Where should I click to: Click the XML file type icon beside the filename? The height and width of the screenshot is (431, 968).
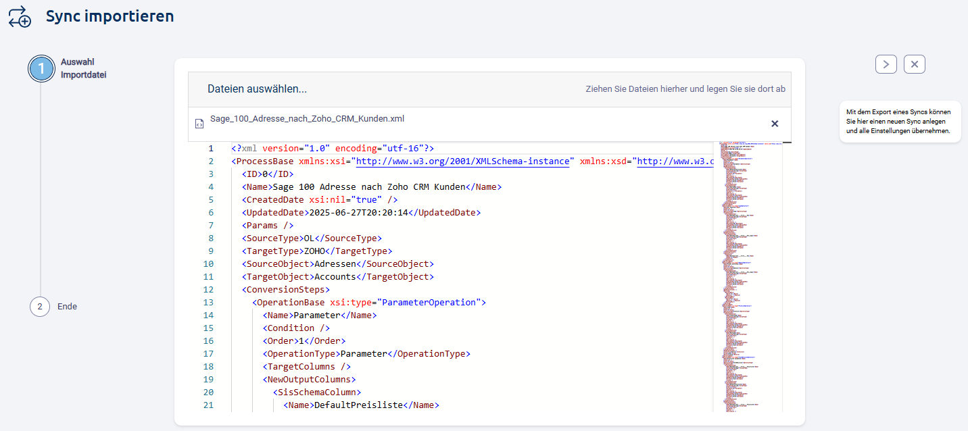pos(199,124)
